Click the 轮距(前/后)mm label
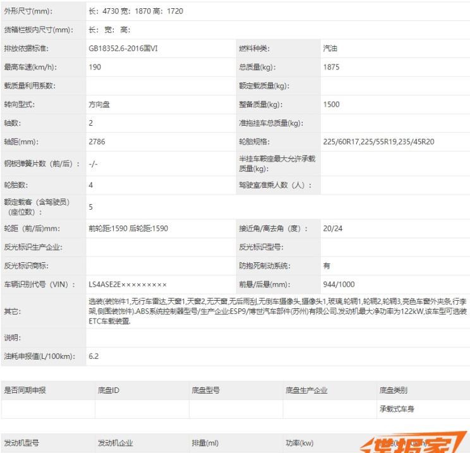470x453 pixels. 32,229
